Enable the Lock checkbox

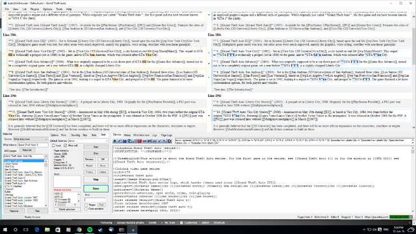[x=53, y=146]
